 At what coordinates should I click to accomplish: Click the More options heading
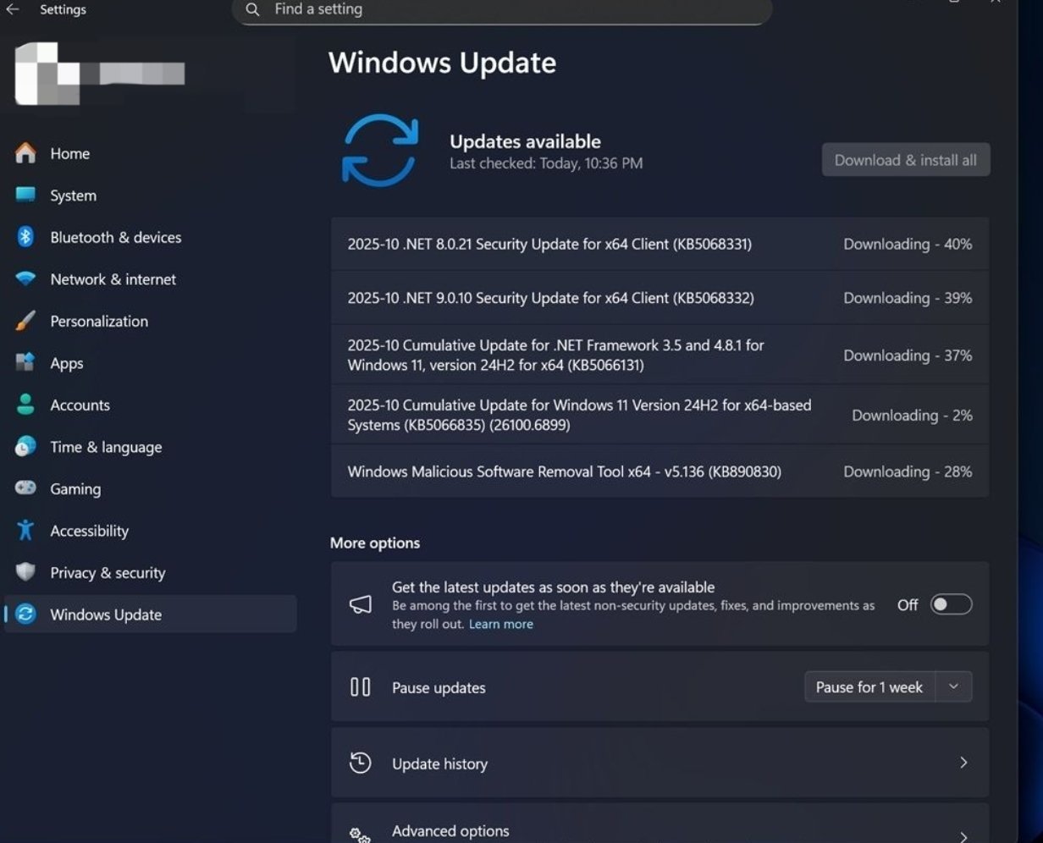click(375, 543)
